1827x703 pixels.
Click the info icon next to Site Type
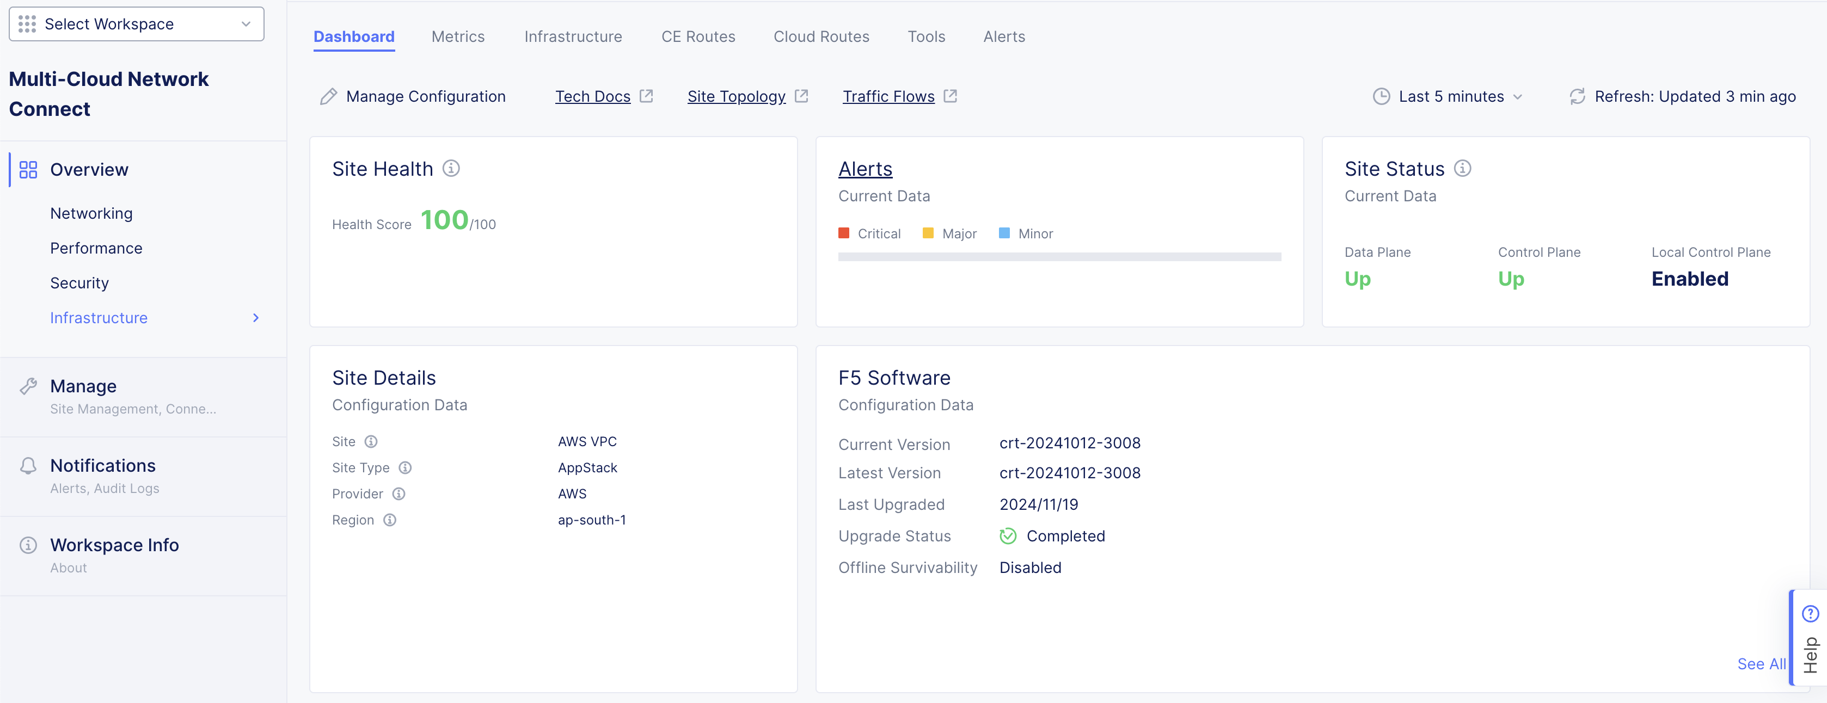(x=405, y=468)
